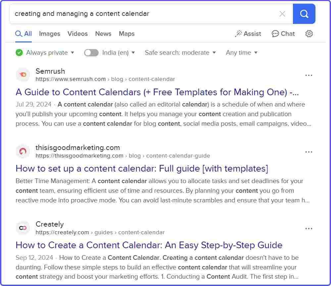Click the thisisgoodmarketing.com favicon
The width and height of the screenshot is (331, 286).
tap(23, 151)
